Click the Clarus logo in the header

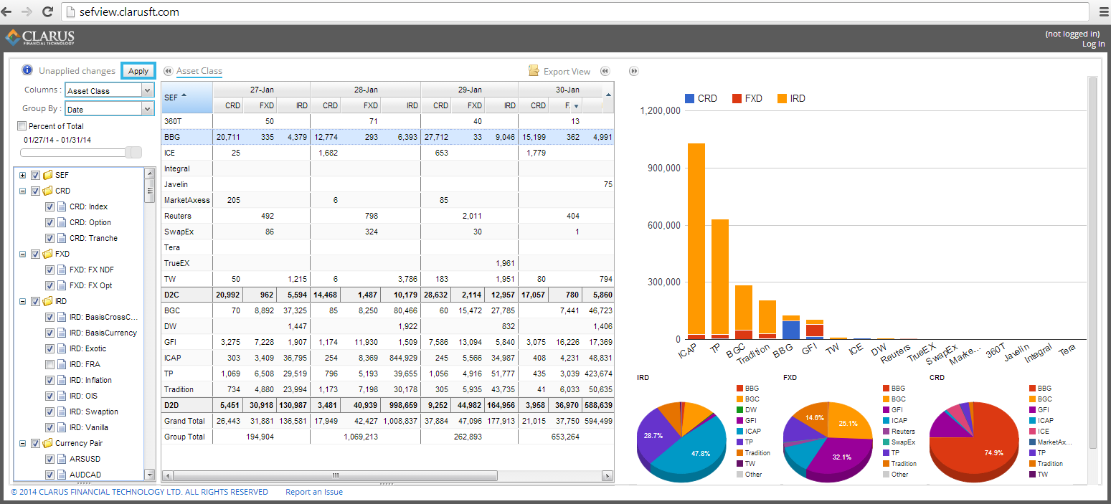click(40, 37)
